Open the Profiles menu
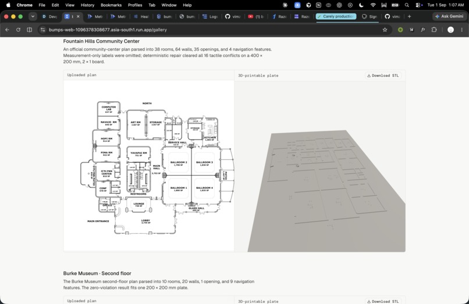Viewport: 469px width, 304px height. (135, 5)
